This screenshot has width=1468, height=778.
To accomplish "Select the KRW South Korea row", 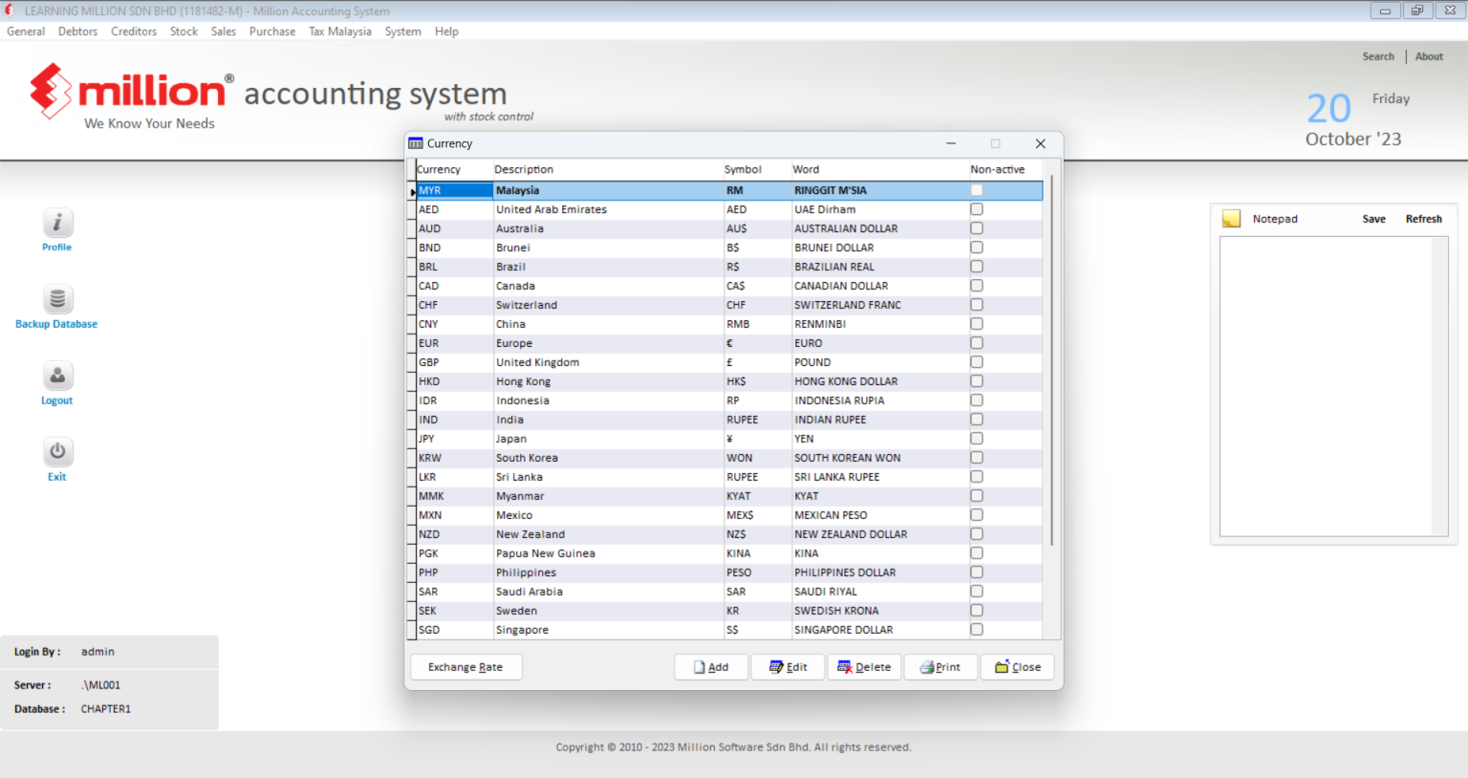I will click(x=729, y=458).
